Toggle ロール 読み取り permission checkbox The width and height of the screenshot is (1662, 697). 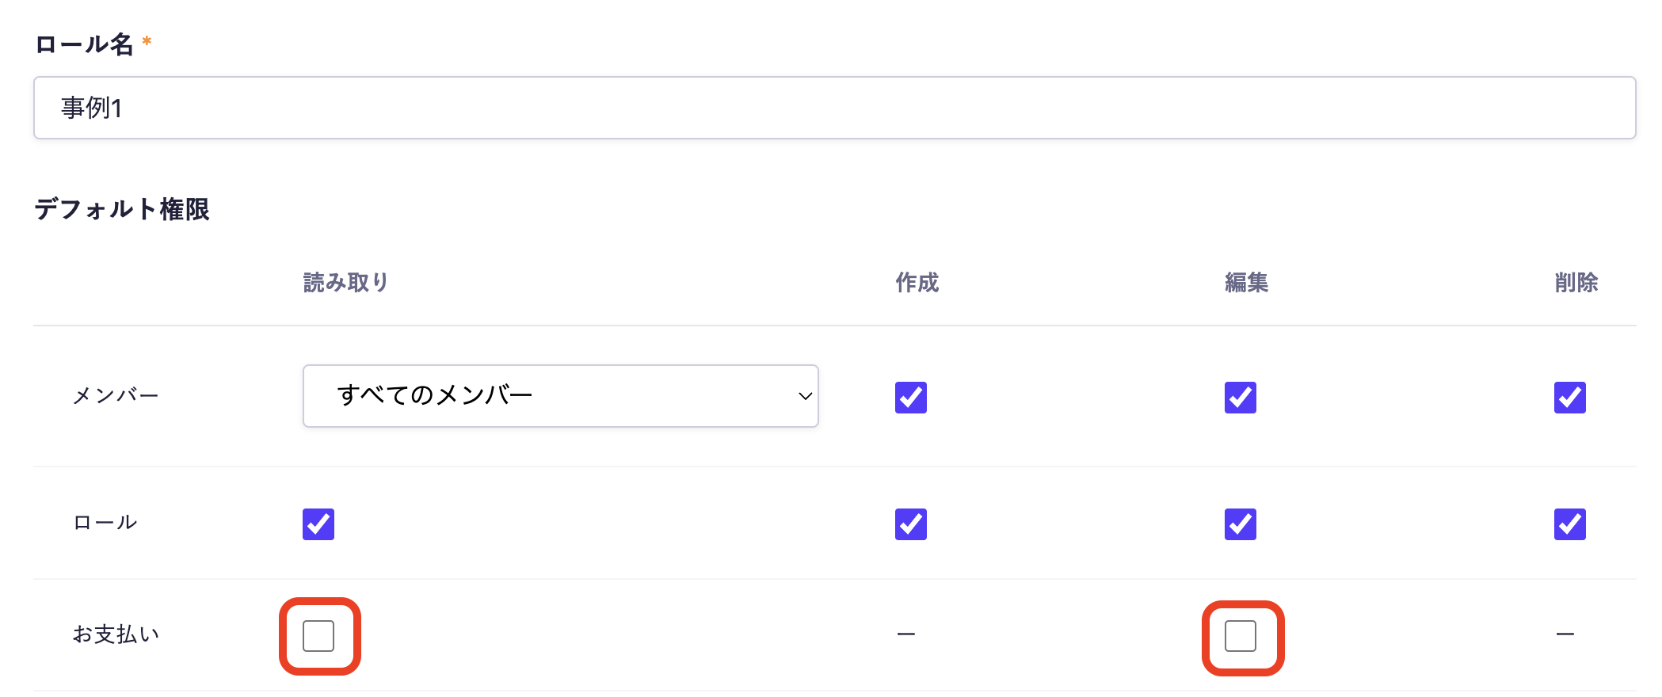[x=318, y=524]
